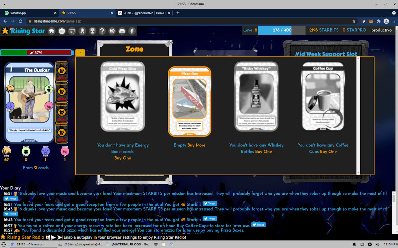This screenshot has width=398, height=248.
Task: Tweet the found coffee diary entry
Action: pyautogui.click(x=258, y=225)
